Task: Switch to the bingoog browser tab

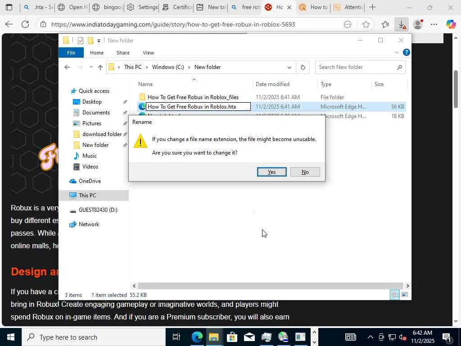Action: pos(107,7)
